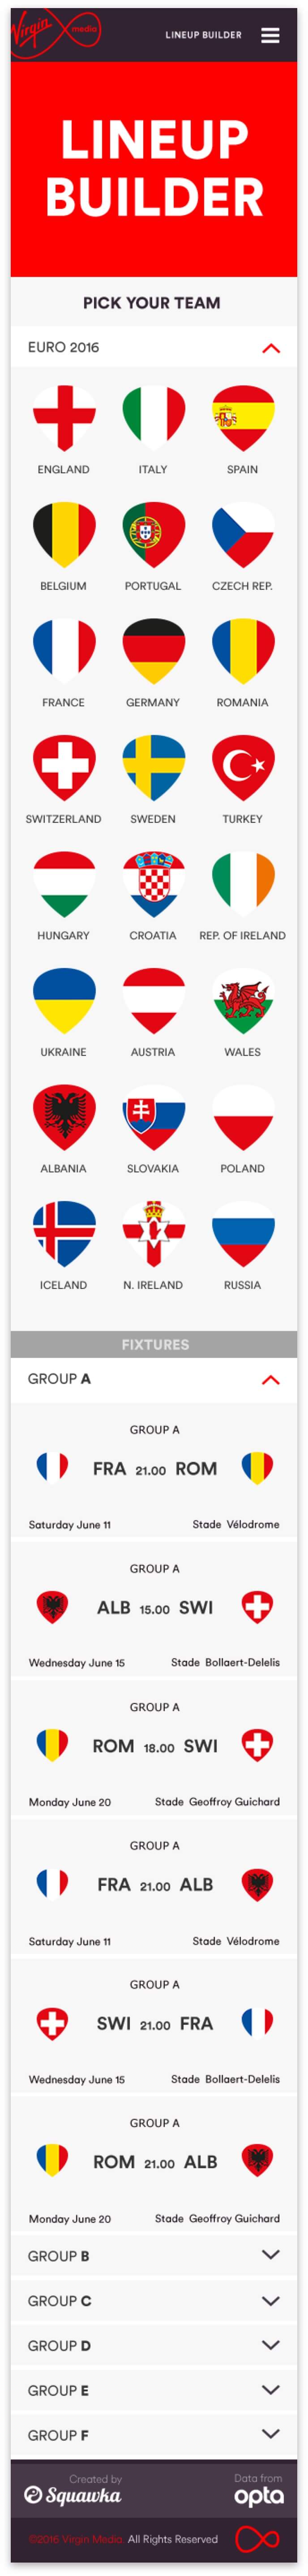The width and height of the screenshot is (308, 2576).
Task: Select the Portugal flag team
Action: point(153,535)
